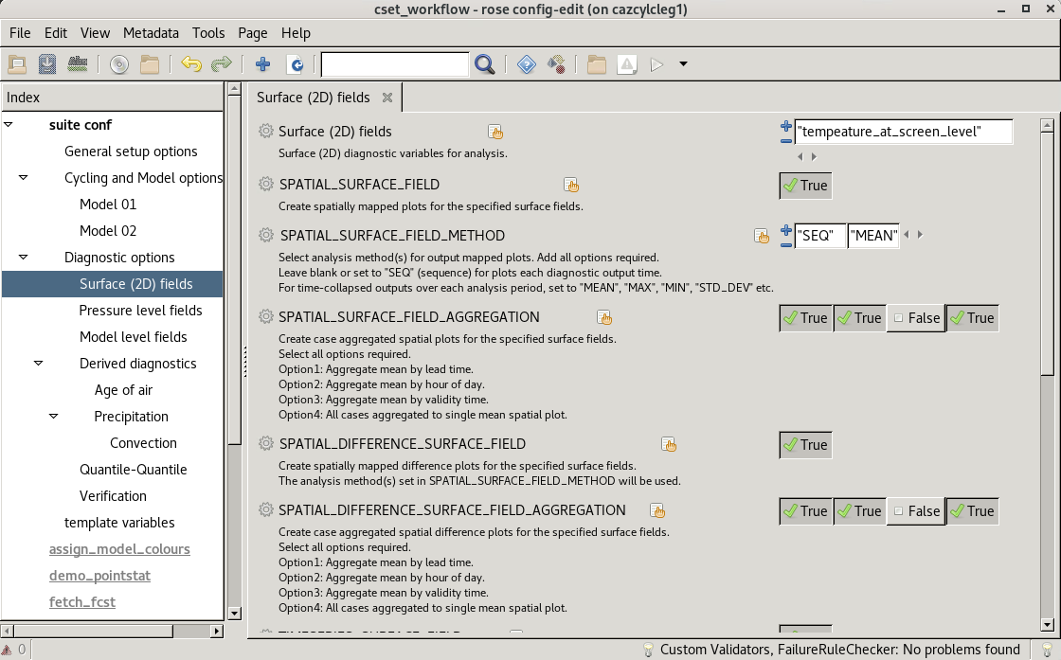Click the fix macro transform icon
The image size is (1061, 660).
[x=556, y=65]
